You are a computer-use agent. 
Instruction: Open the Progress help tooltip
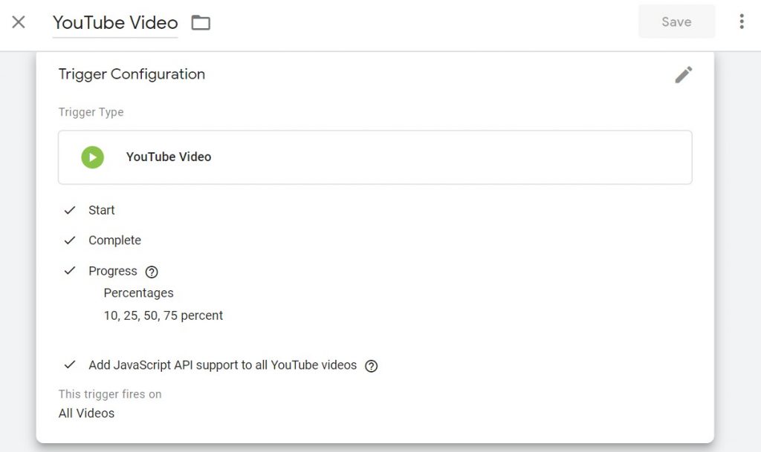[151, 272]
